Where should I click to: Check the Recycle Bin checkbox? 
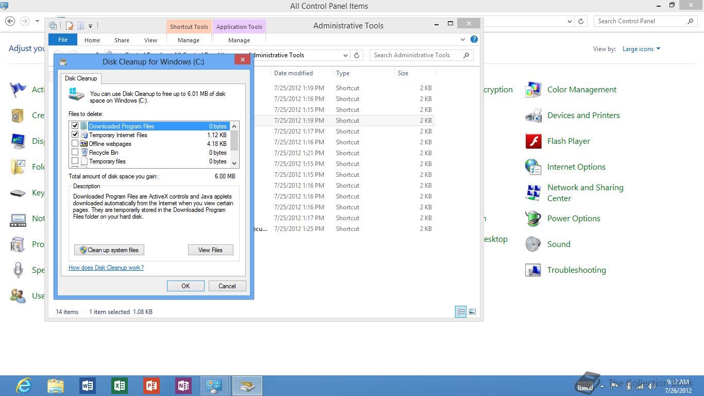[75, 152]
